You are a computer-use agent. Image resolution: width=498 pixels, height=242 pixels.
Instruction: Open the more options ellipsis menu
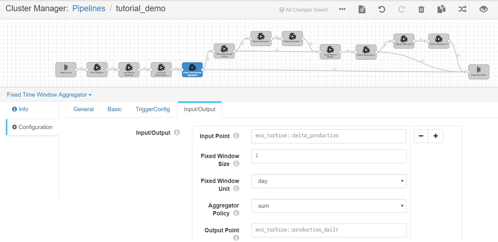(342, 9)
